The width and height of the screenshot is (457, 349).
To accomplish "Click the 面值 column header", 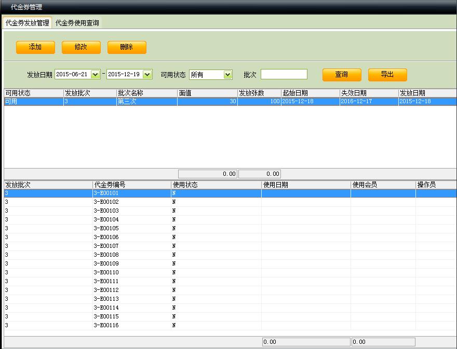I will 207,93.
